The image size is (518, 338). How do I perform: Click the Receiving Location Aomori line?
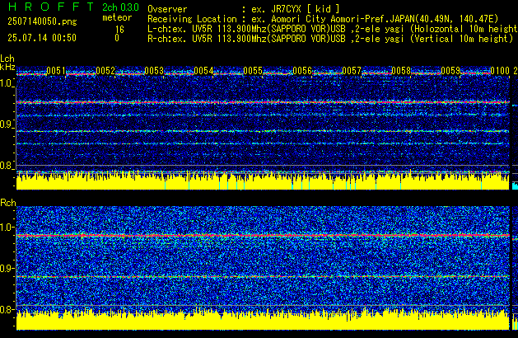coord(323,19)
